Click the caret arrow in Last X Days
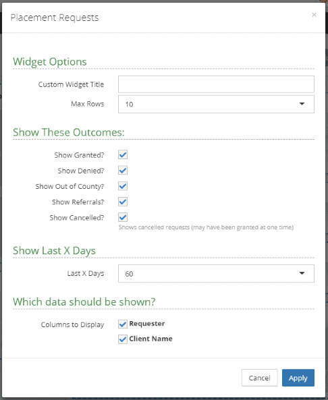The width and height of the screenshot is (328, 400). [302, 273]
